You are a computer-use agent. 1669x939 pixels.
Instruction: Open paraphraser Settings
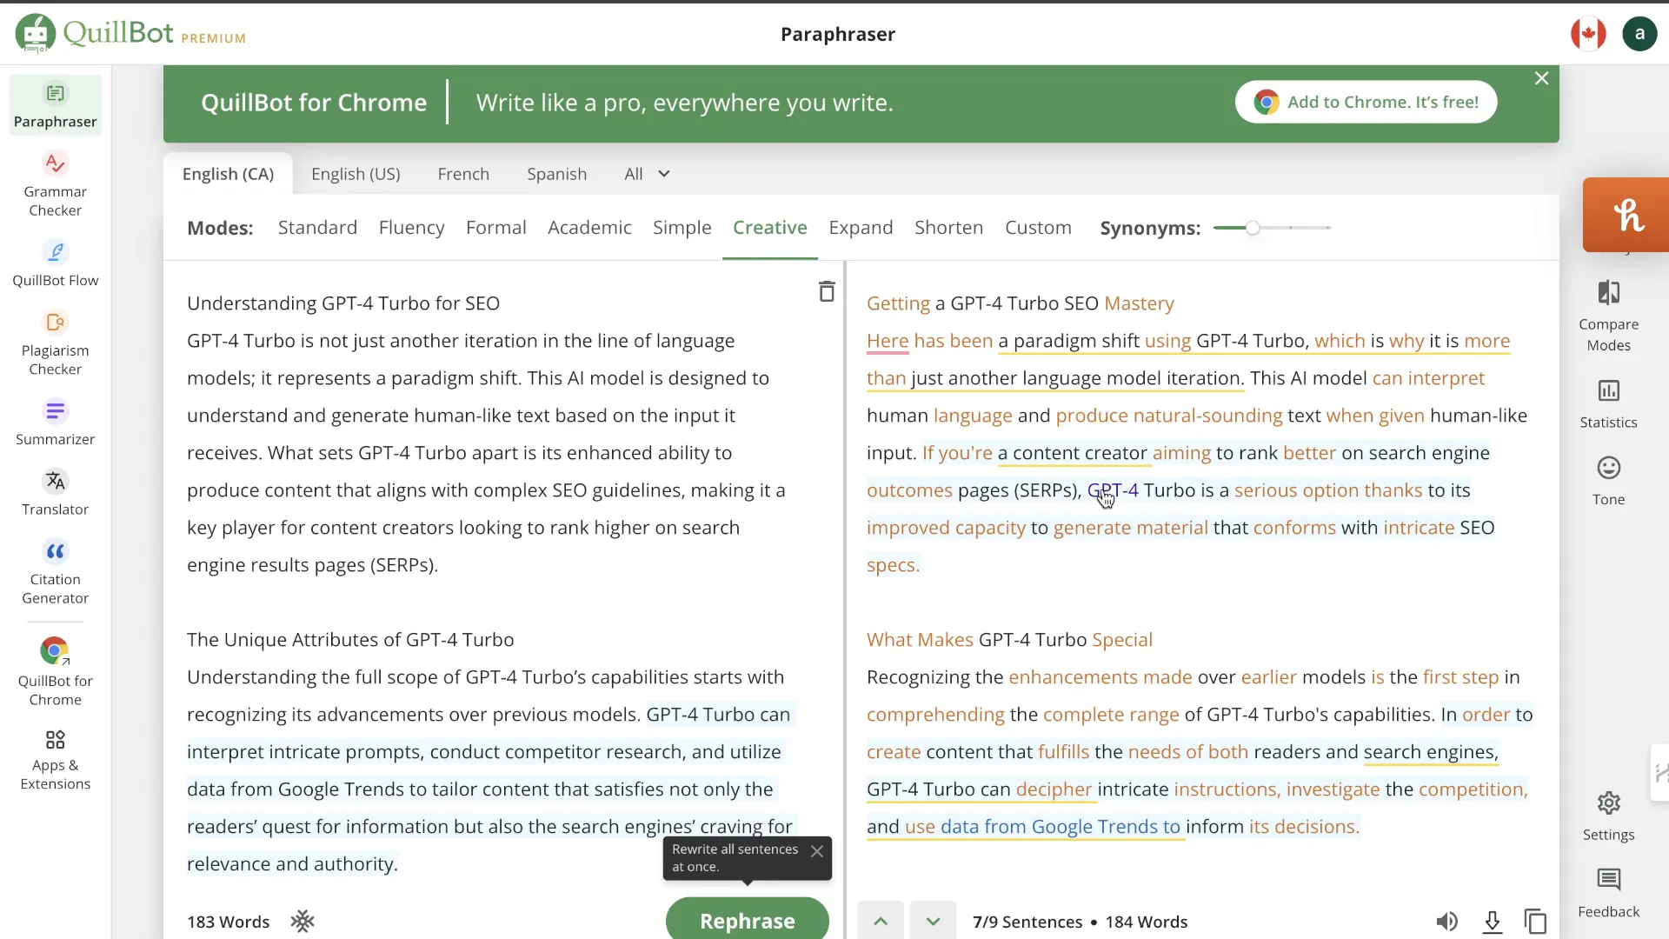(x=1609, y=816)
